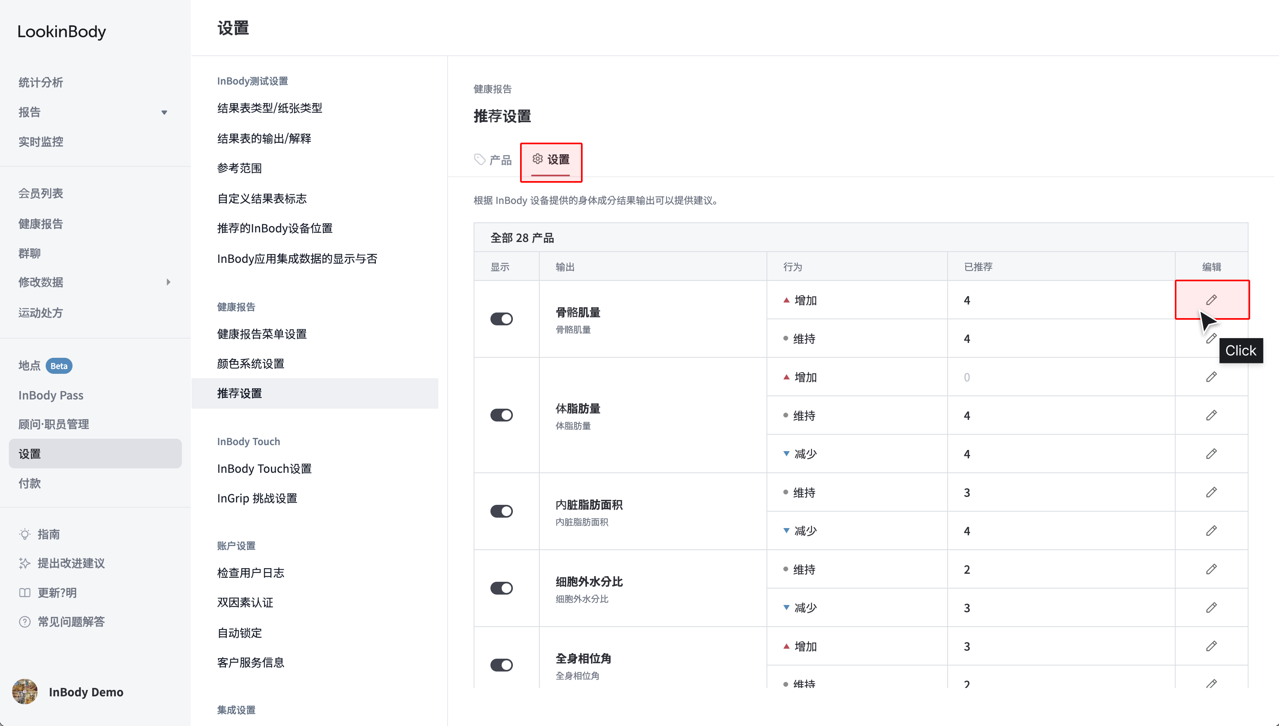
Task: Switch to the 产品 tab
Action: (493, 159)
